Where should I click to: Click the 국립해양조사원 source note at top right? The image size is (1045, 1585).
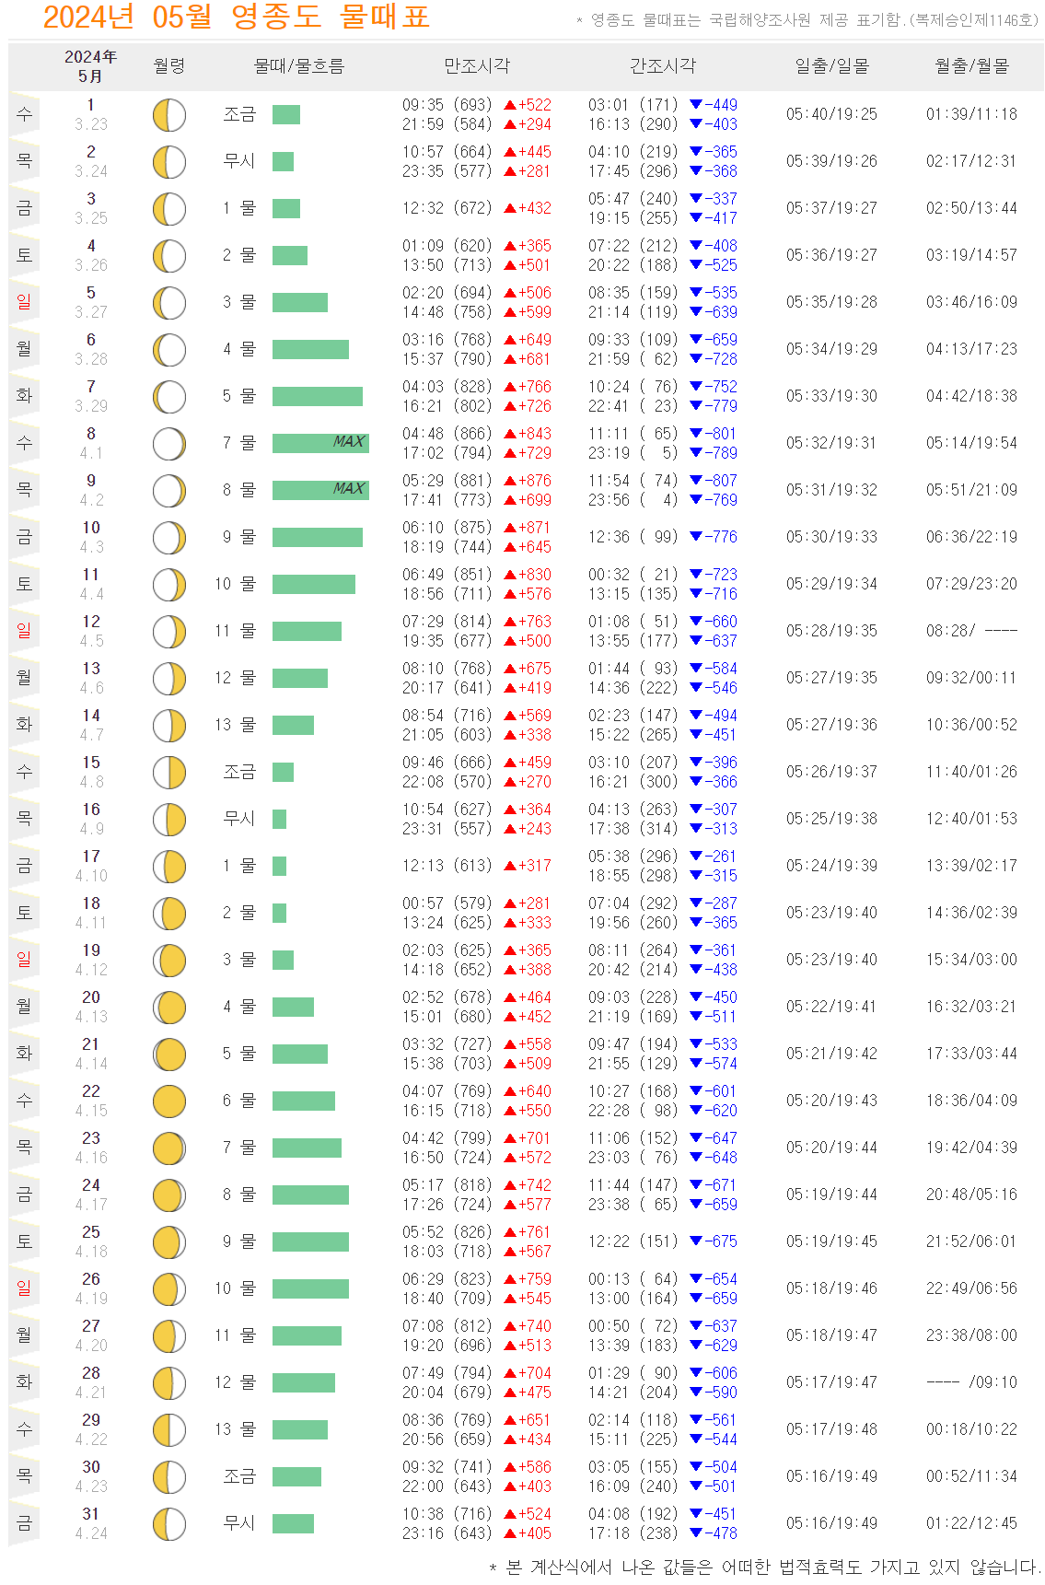[x=807, y=20]
